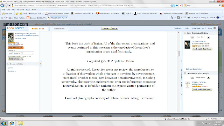Viewport: 224px width, 126px height.
Task: Click the browser Back arrow button
Action: pyautogui.click(x=2, y=6)
